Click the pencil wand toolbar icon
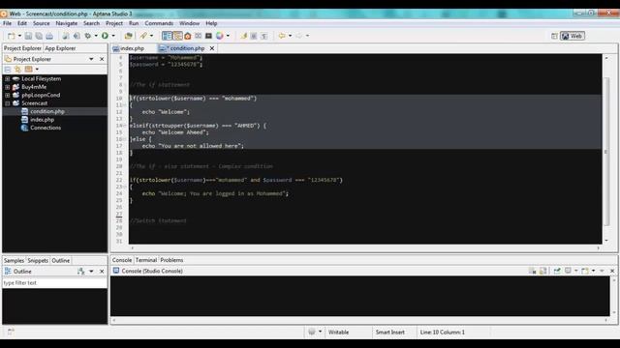Viewport: 620px width, 348px height. point(143,36)
